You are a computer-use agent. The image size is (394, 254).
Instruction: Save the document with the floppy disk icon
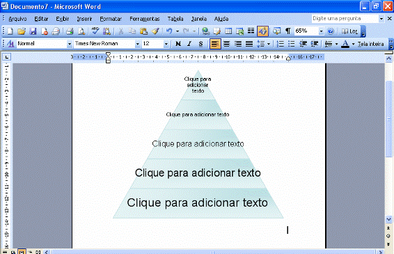coord(33,31)
